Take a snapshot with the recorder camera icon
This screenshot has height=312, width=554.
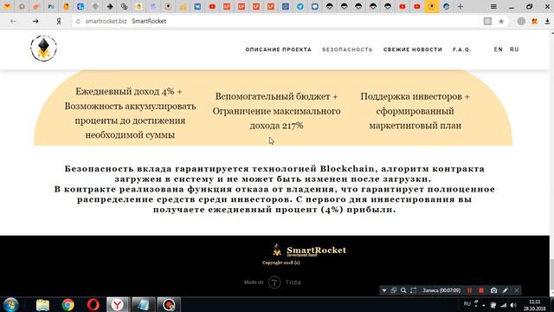click(x=493, y=290)
